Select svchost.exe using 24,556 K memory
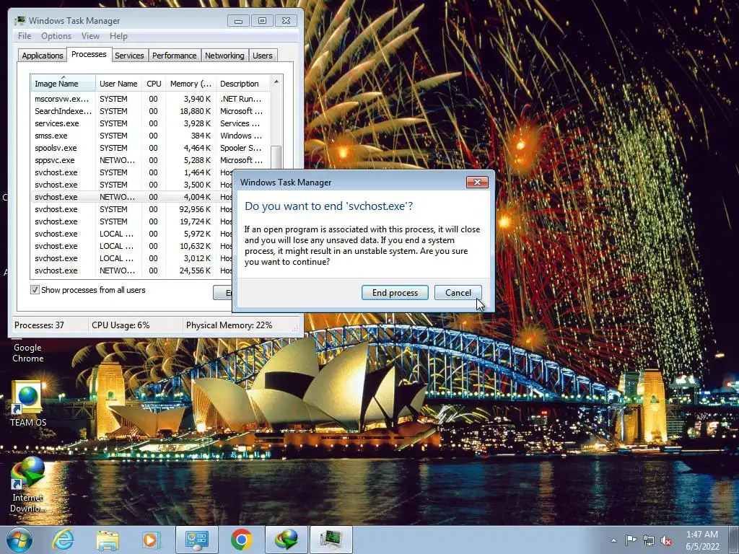Viewport: 739px width, 554px height. click(x=132, y=271)
